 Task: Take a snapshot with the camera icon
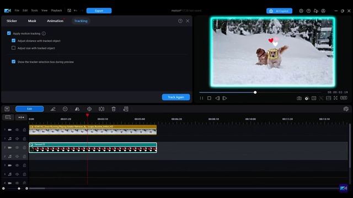(299, 98)
